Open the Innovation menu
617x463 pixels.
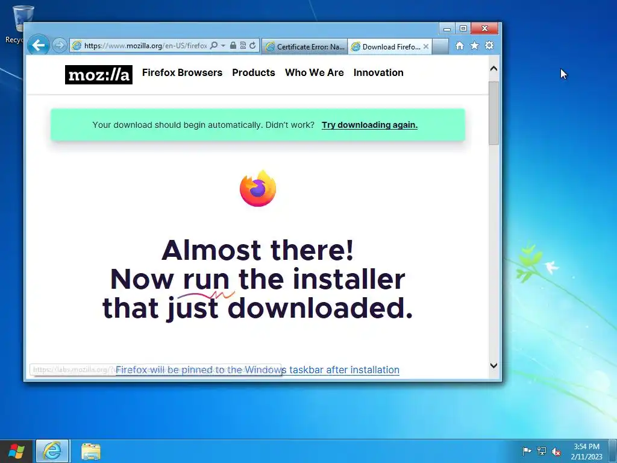coord(378,72)
